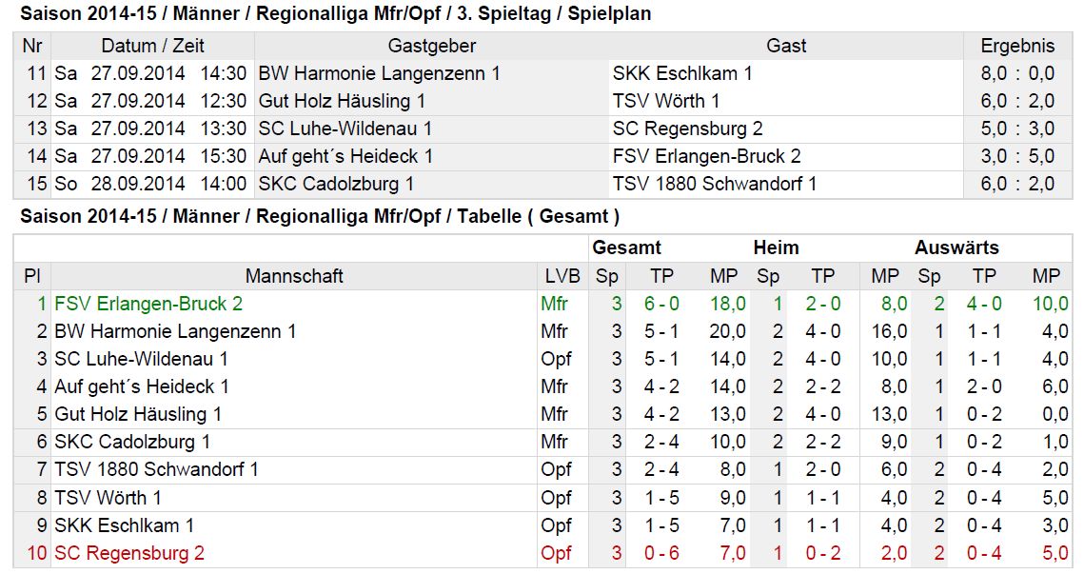
Task: Click the Datum / Zeit column header
Action: click(x=153, y=46)
